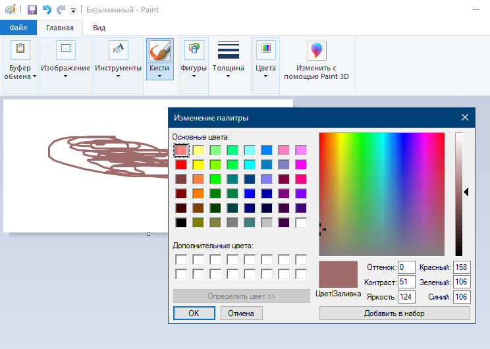This screenshot has height=349, width=490.
Task: Expand the Изображение dropdown arrow
Action: pos(65,76)
